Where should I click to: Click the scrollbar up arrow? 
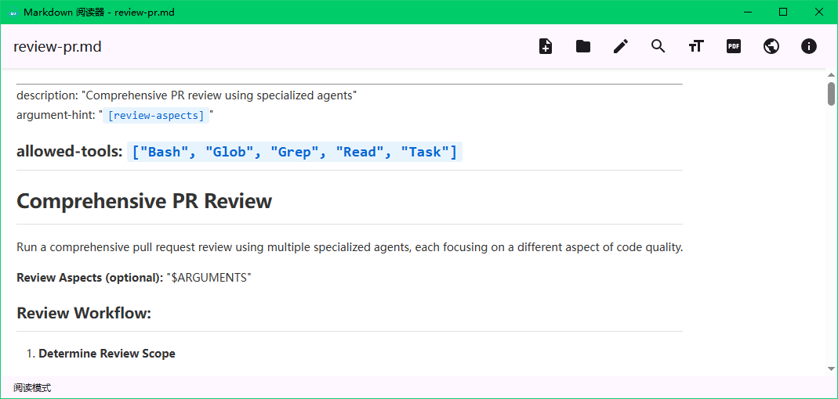pyautogui.click(x=831, y=74)
